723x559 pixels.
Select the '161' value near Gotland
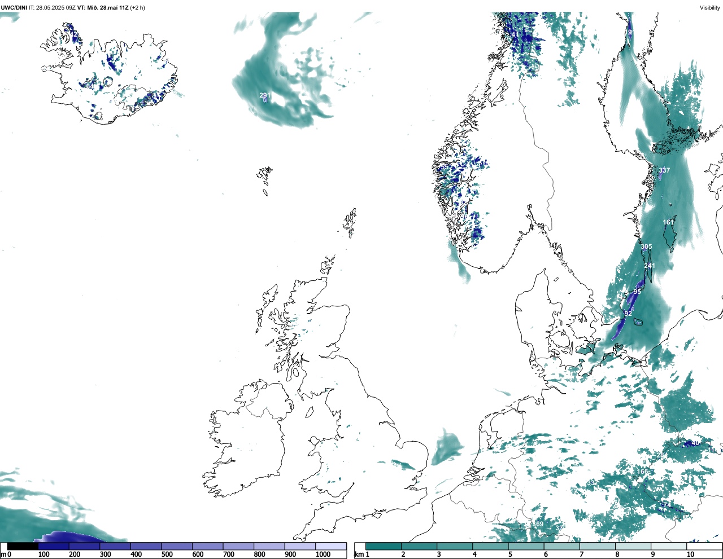click(668, 222)
